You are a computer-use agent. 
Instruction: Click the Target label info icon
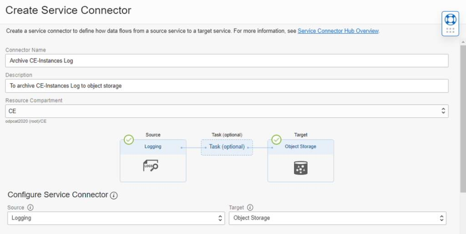tap(250, 208)
